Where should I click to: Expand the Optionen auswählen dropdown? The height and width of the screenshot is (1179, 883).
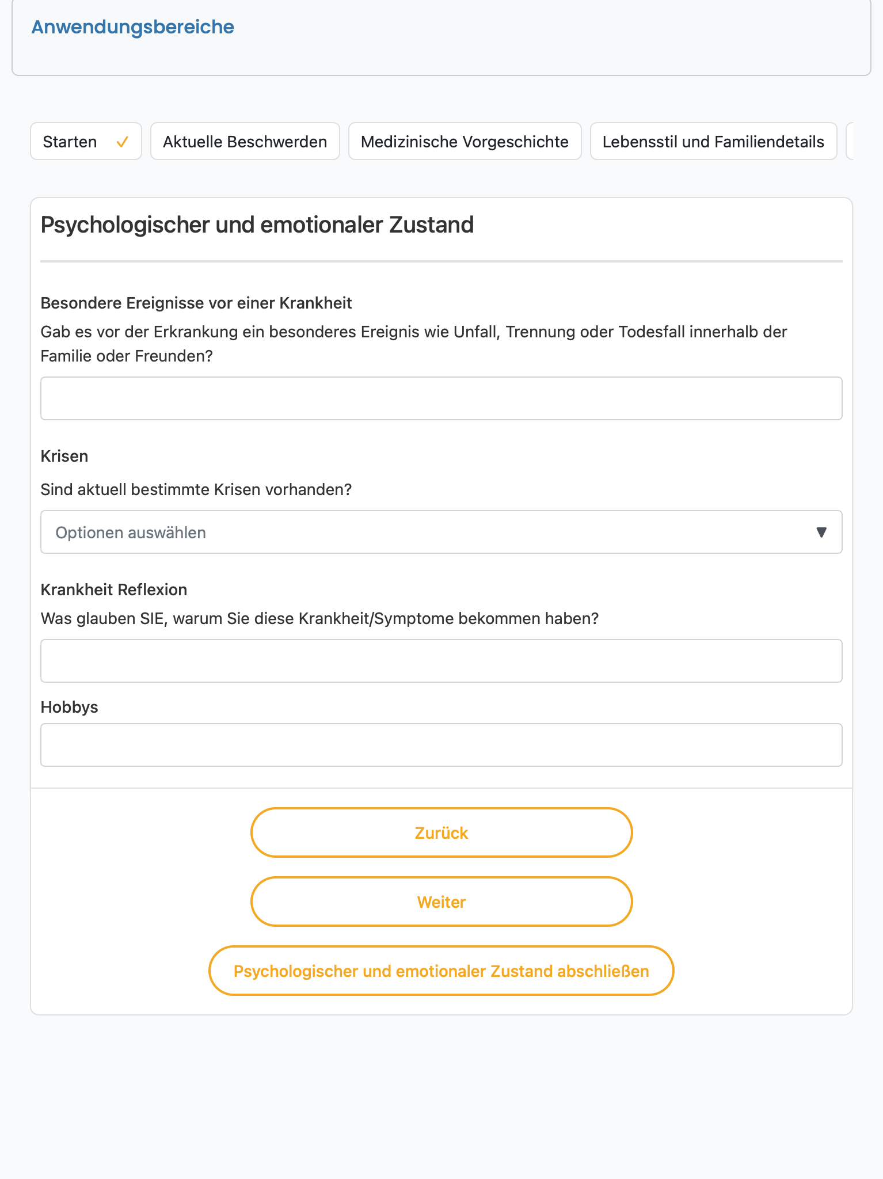point(441,532)
